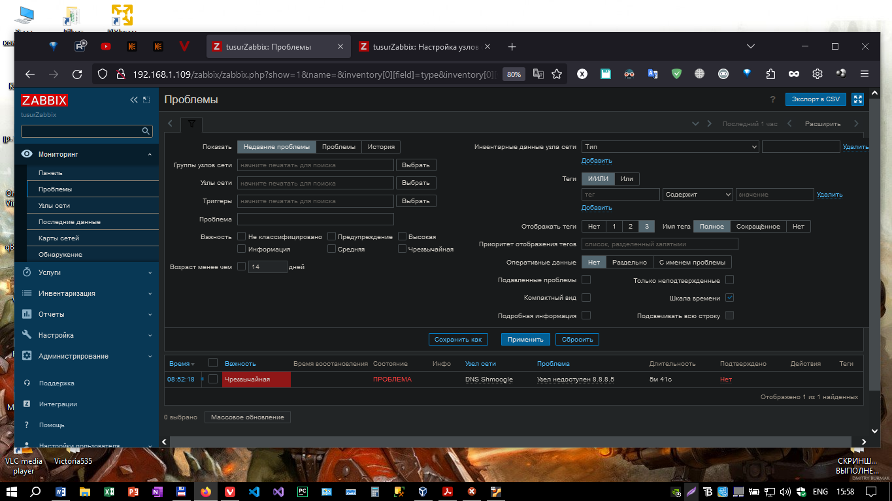The width and height of the screenshot is (892, 501).
Task: Expand the Услуги menu section
Action: (86, 272)
